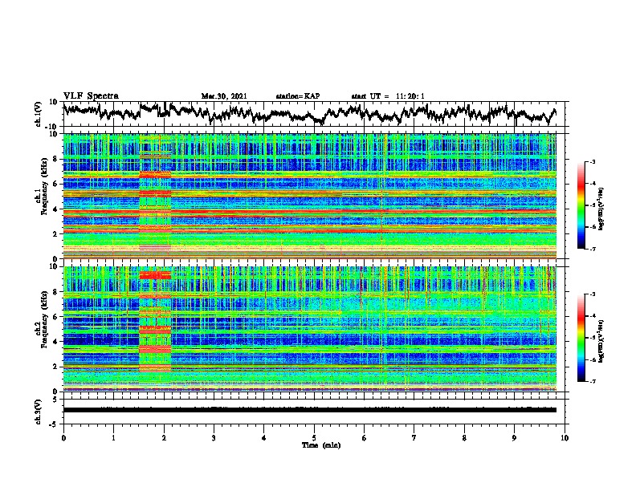Click the ch.2 spectrogram color bar
This screenshot has width=636, height=491.
(581, 338)
